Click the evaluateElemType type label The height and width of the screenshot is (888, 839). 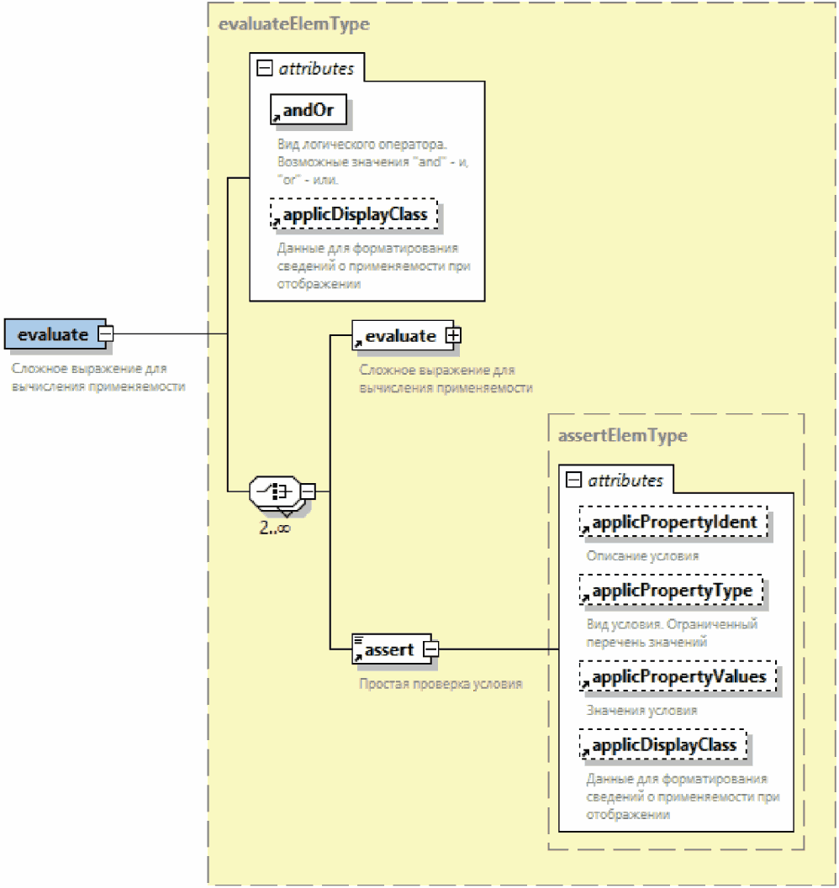(293, 24)
